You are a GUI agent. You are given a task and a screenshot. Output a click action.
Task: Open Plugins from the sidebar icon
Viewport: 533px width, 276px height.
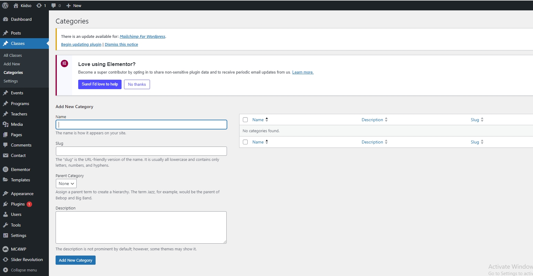(5, 204)
